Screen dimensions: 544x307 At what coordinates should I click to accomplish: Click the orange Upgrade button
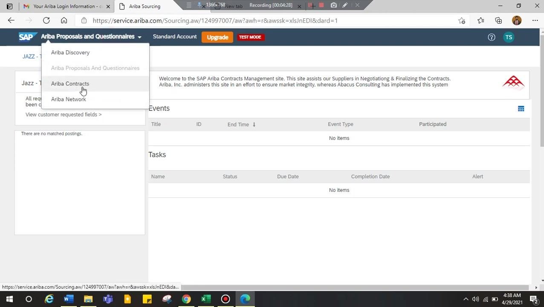pyautogui.click(x=217, y=37)
